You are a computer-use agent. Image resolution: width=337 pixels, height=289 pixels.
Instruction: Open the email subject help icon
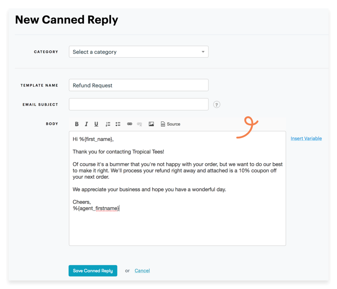coord(217,105)
